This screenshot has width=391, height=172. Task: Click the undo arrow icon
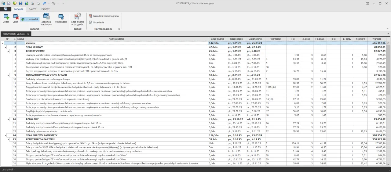click(x=44, y=3)
